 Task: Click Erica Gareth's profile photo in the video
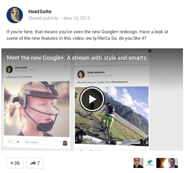(x=9, y=69)
